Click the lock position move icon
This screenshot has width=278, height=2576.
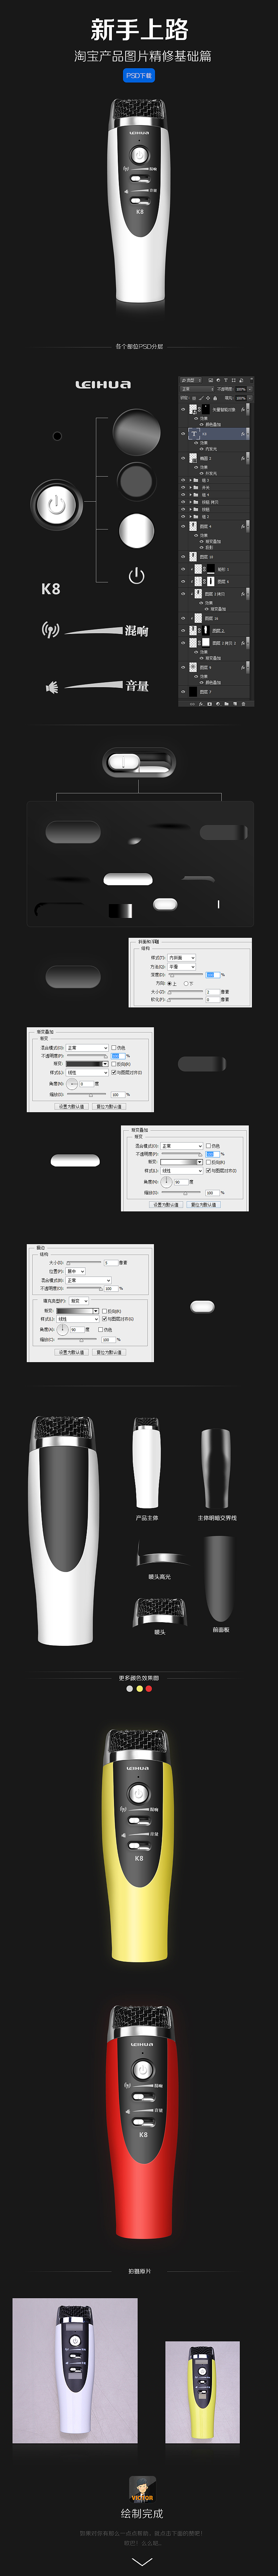[208, 398]
